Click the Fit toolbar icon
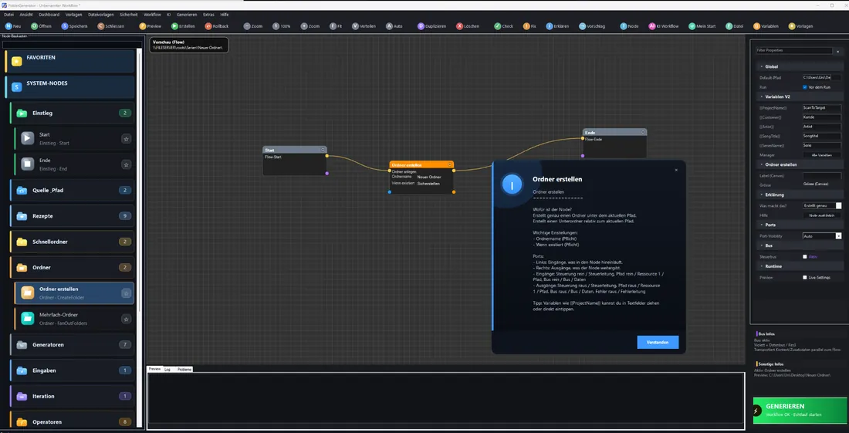The image size is (849, 433). [x=333, y=26]
